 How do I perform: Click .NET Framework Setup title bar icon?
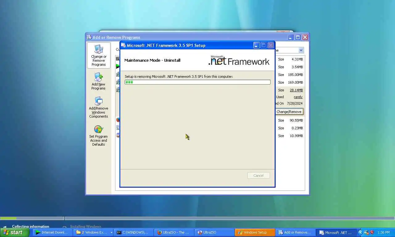pos(123,45)
